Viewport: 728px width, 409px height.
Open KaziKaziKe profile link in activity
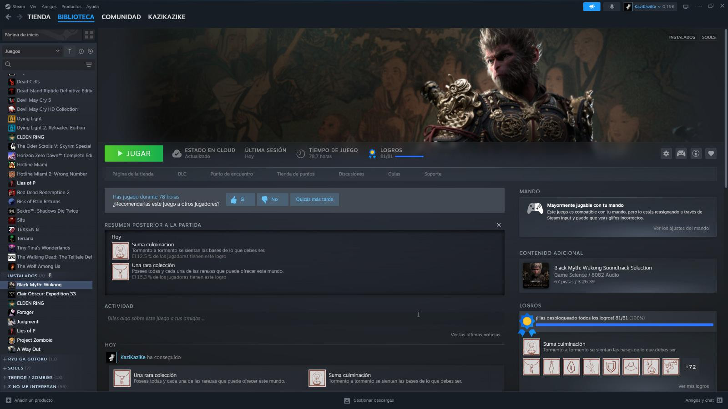point(133,358)
